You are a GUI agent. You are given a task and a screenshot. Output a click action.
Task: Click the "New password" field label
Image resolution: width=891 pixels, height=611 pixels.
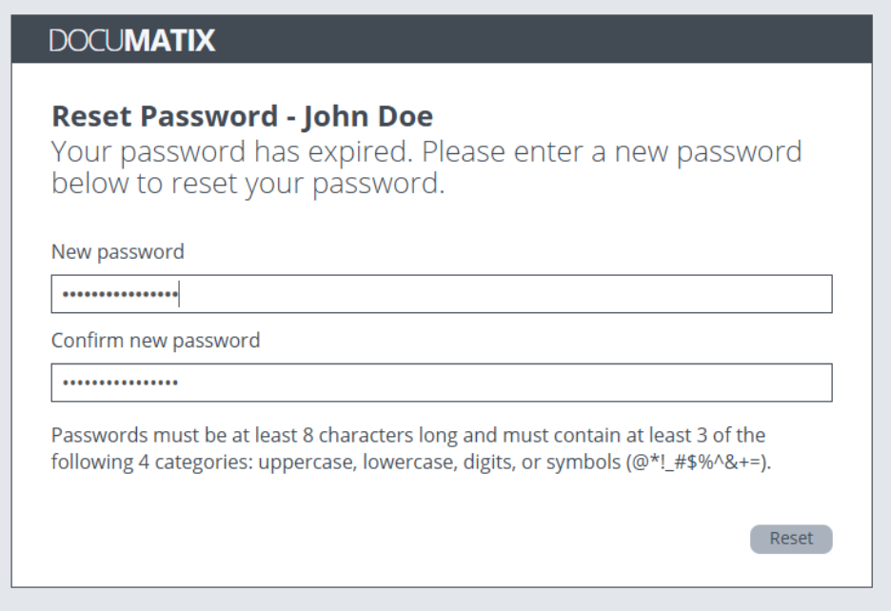coord(117,252)
